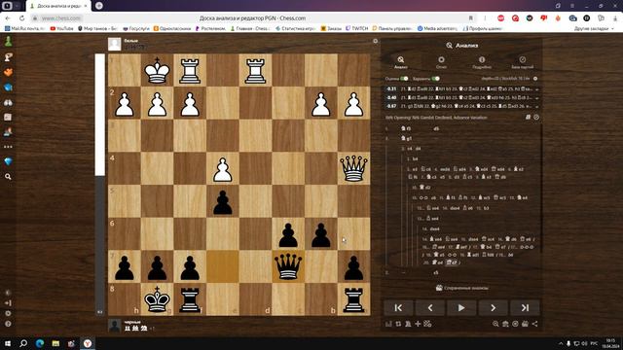Viewport: 623px width, 350px height.
Task: Switch to the База партий tab
Action: (x=522, y=62)
